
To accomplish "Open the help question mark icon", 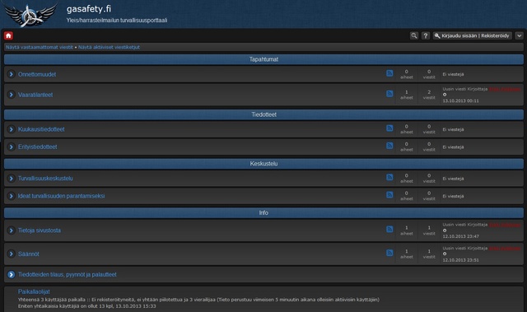I will [x=426, y=35].
